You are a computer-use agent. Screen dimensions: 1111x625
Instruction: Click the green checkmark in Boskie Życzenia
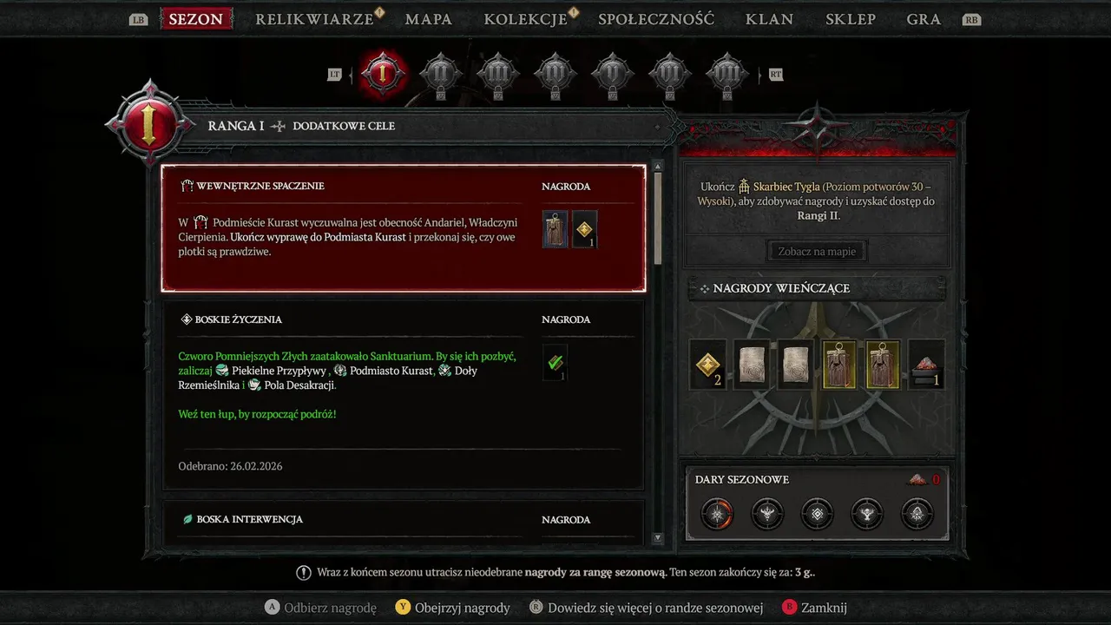pyautogui.click(x=555, y=363)
